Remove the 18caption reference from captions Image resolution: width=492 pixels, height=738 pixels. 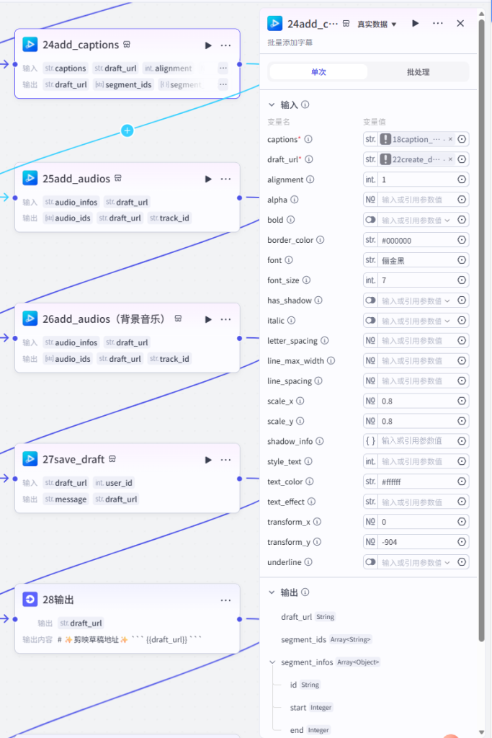click(x=450, y=139)
